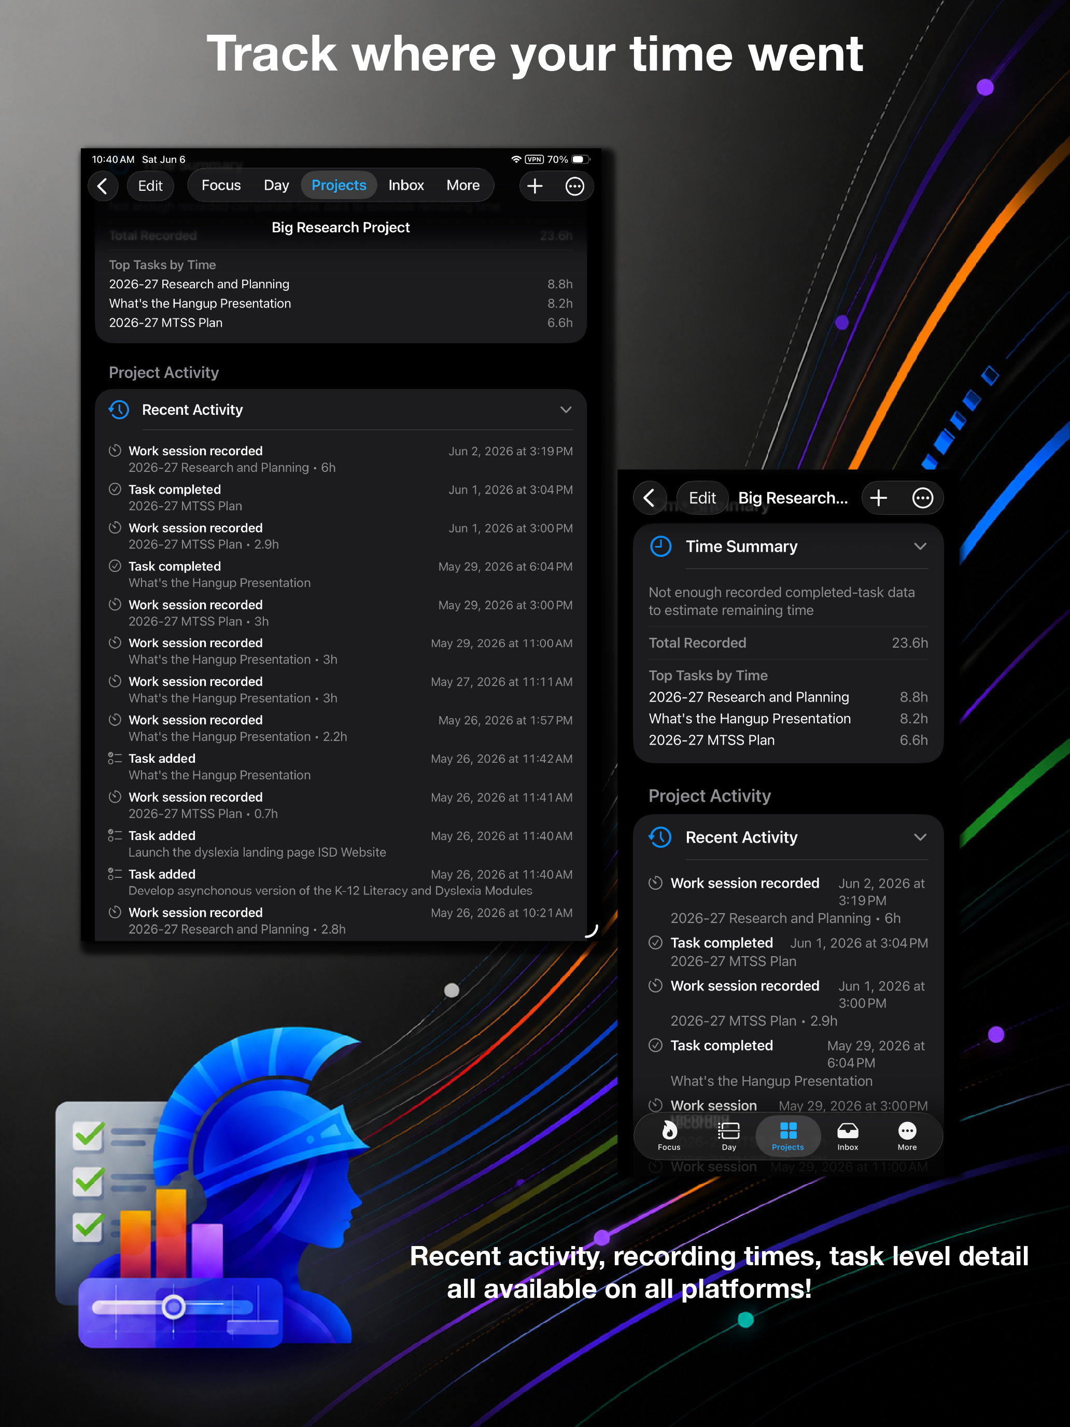The image size is (1070, 1427).
Task: Tap the Time Summary clock icon in the phone window
Action: tap(660, 547)
